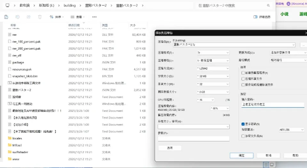This screenshot has width=307, height=168.
Task: Click the share icon in Explorer toolbar
Action: click(28, 17)
